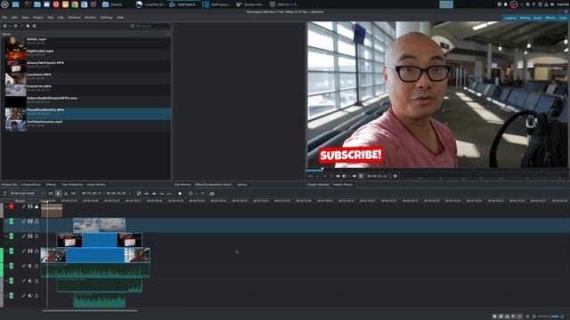Switch to the Audio workspace
Screen dimensions: 570x320
click(538, 18)
